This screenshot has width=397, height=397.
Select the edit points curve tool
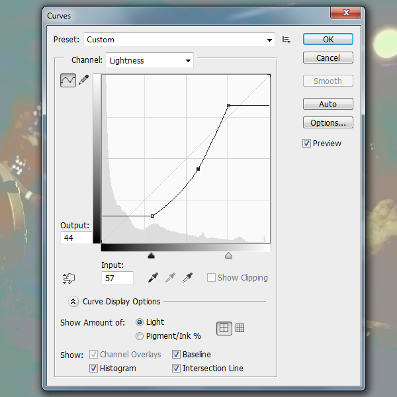(68, 81)
